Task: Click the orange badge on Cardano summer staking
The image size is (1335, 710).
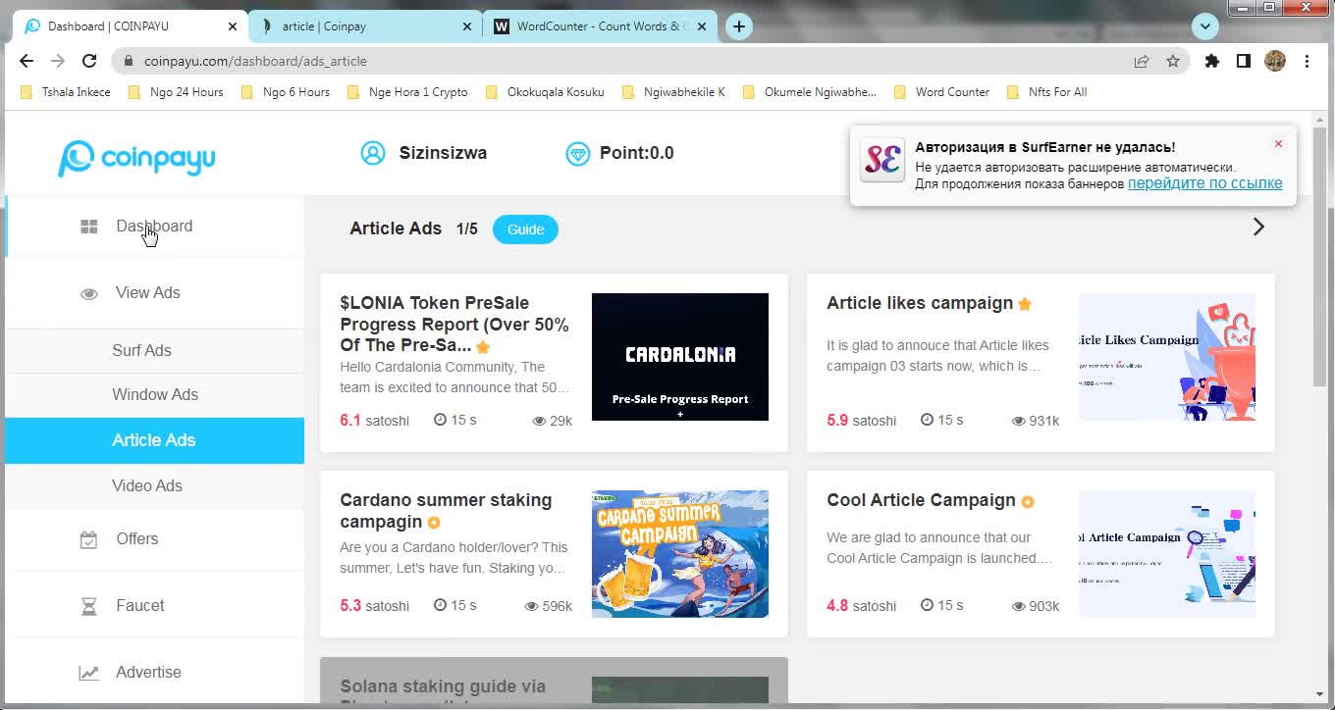Action: click(434, 523)
